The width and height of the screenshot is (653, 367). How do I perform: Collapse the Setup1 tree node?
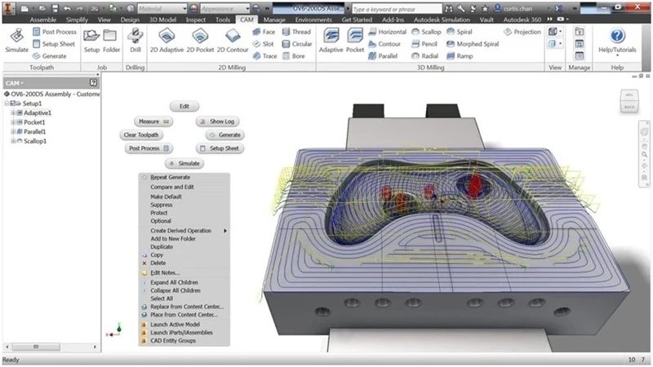pyautogui.click(x=7, y=104)
